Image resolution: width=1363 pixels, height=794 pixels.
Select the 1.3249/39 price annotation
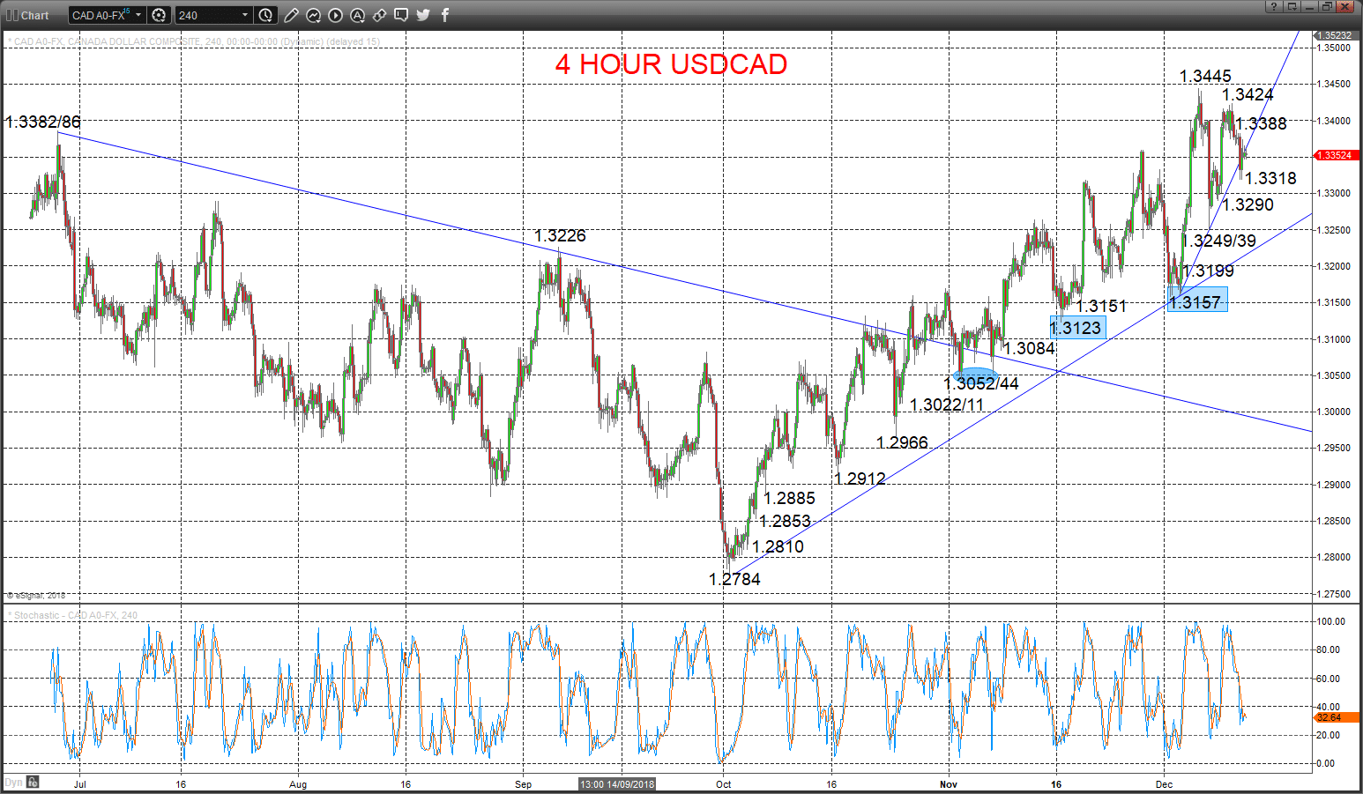[1219, 241]
